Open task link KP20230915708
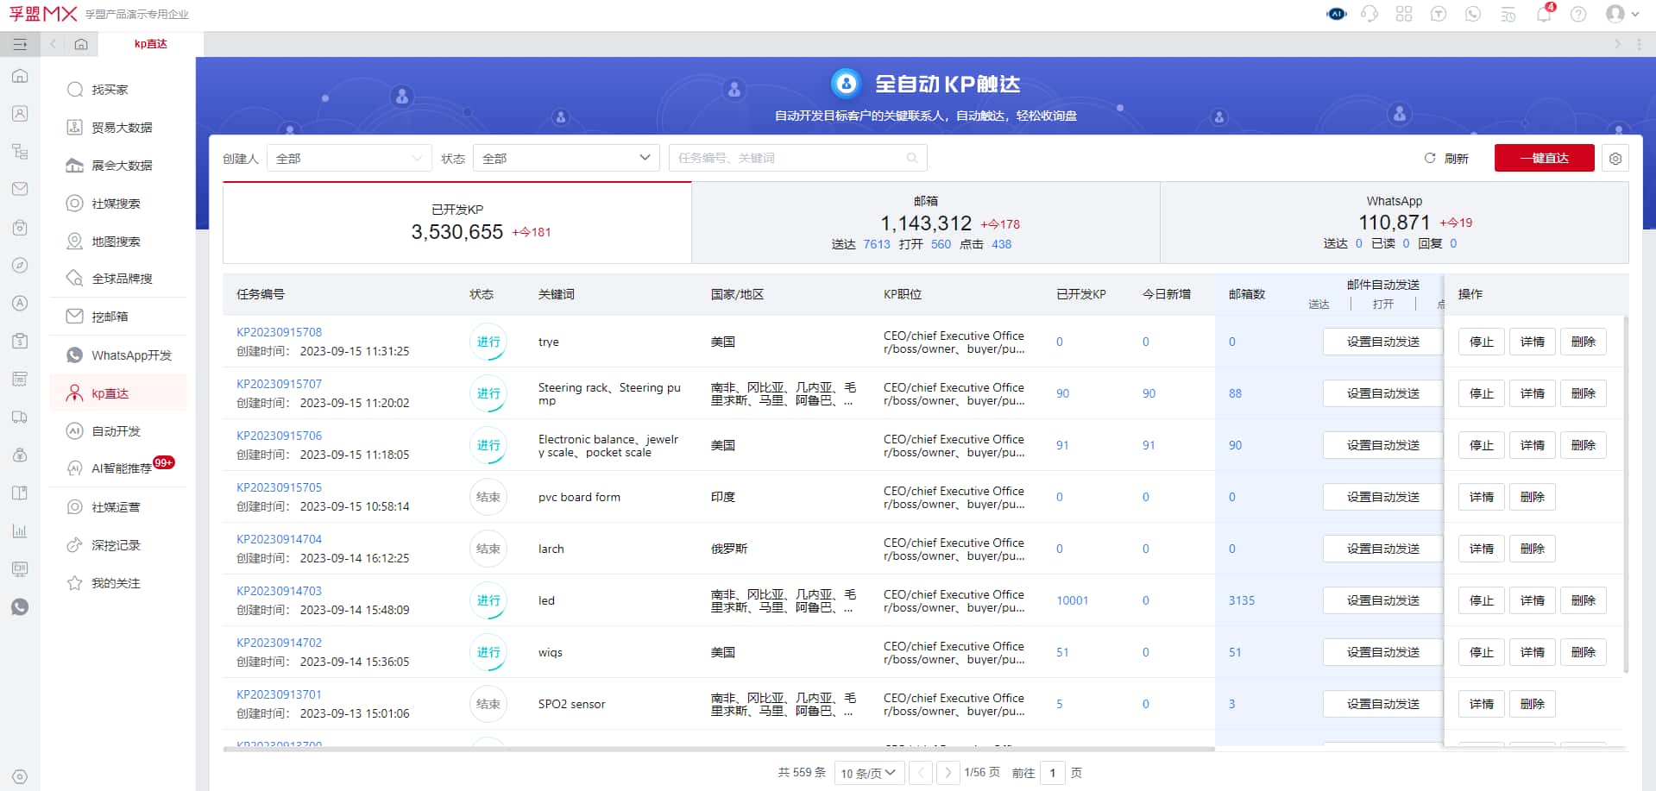The height and width of the screenshot is (791, 1656). point(279,332)
